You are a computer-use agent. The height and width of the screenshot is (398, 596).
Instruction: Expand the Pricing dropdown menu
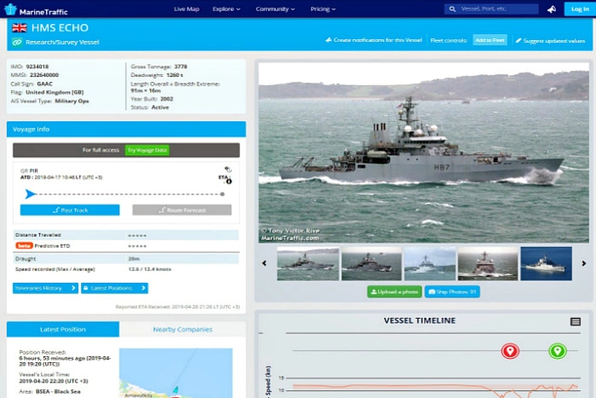coord(323,9)
